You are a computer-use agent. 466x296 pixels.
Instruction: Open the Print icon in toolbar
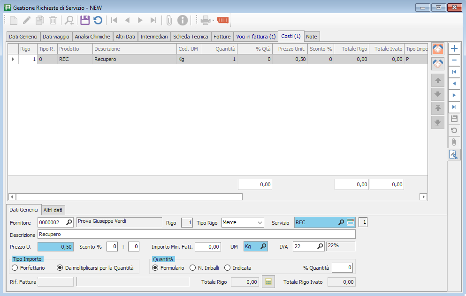[x=205, y=20]
